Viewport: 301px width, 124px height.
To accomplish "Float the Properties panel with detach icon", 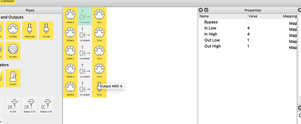I will 206,10.
